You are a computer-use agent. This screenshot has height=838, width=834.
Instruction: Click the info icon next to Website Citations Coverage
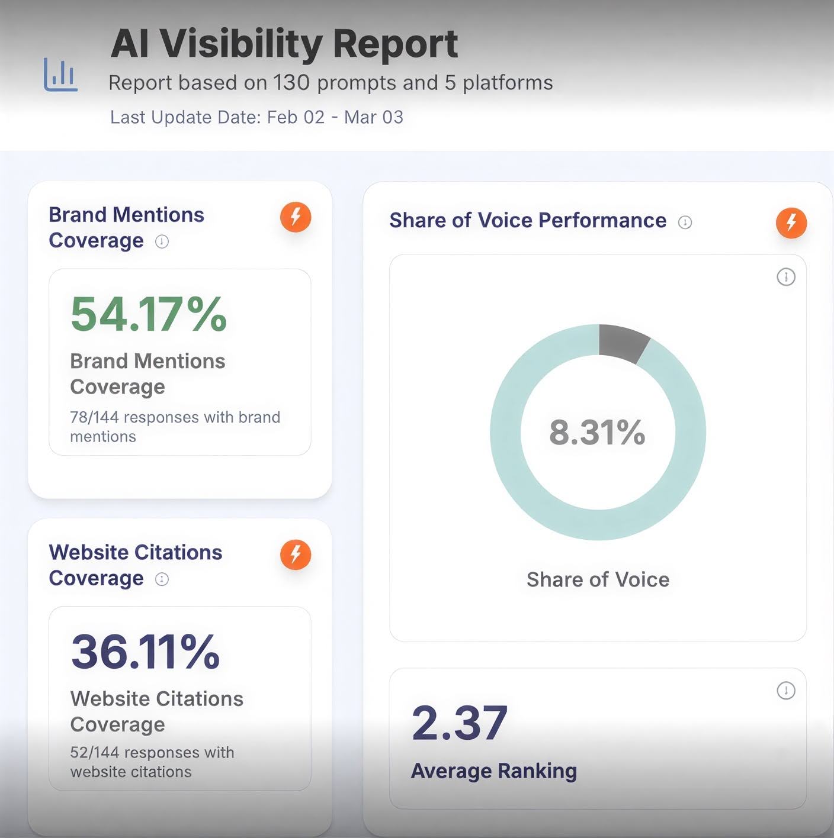click(x=161, y=580)
